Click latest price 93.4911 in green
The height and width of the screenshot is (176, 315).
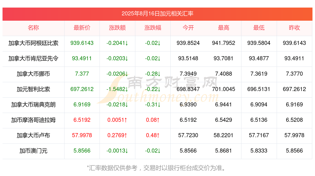(82, 58)
